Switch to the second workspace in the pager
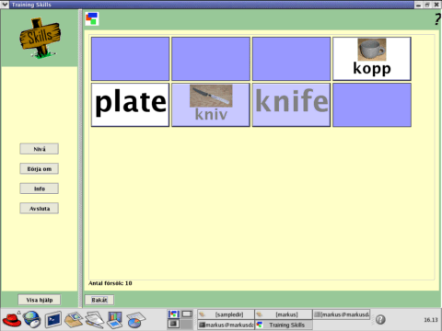This screenshot has width=442, height=331. pos(187,314)
